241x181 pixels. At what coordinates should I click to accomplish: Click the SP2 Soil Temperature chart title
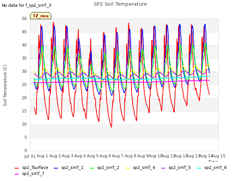point(120,4)
